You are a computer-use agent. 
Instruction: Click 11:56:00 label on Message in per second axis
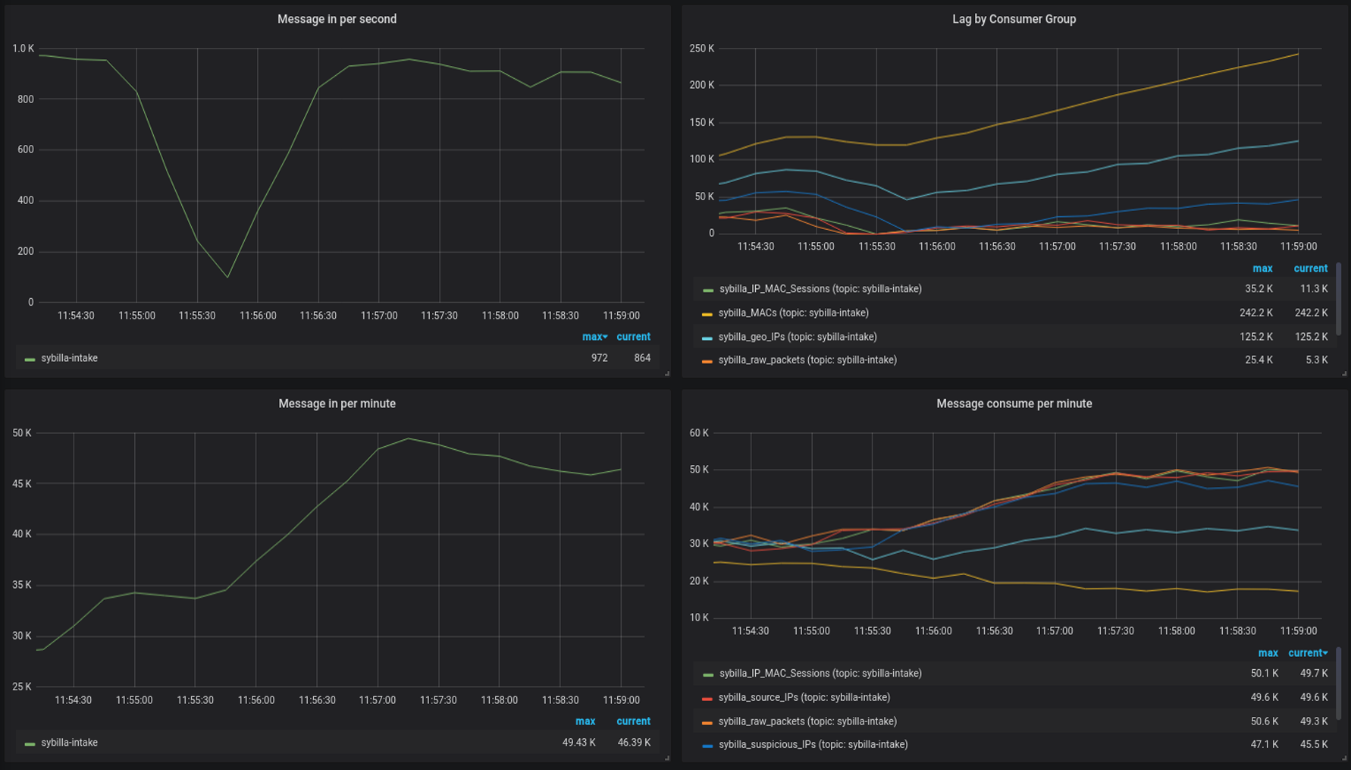tap(258, 316)
